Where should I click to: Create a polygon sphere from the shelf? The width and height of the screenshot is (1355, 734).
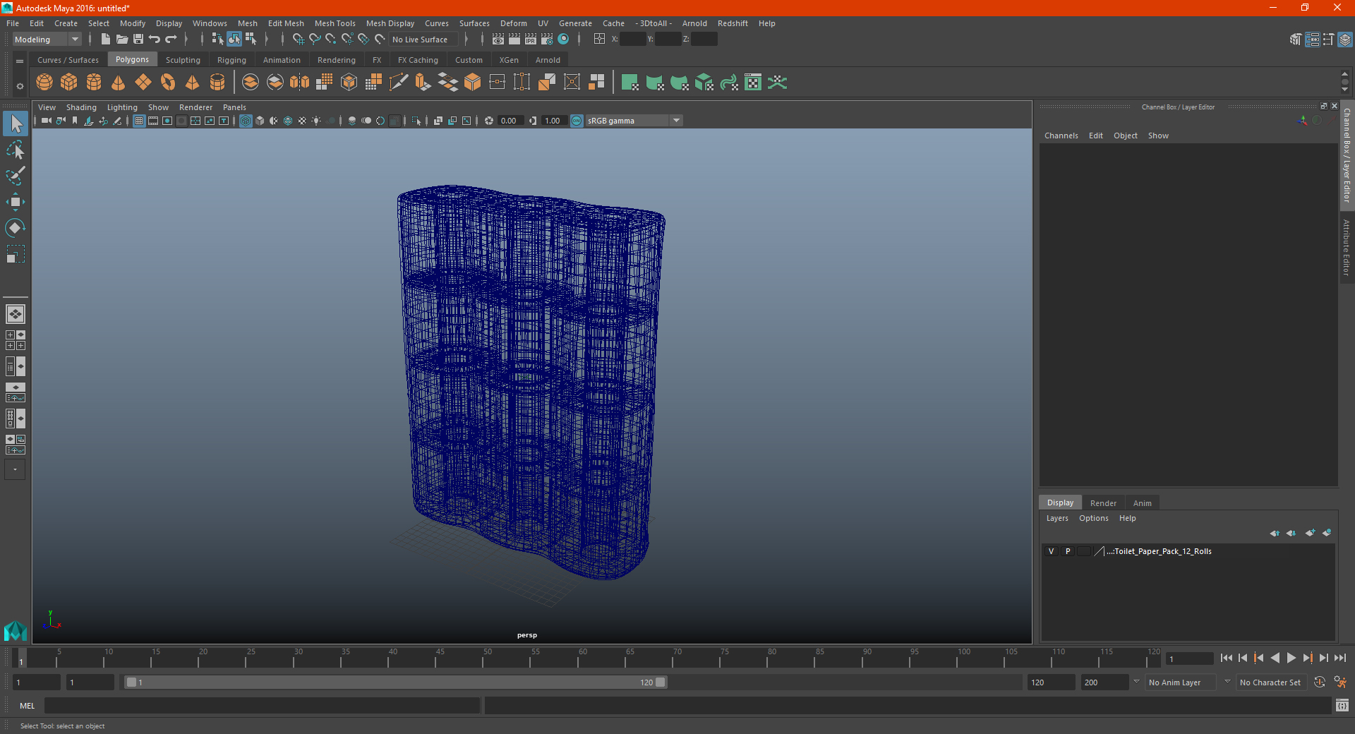[x=44, y=83]
